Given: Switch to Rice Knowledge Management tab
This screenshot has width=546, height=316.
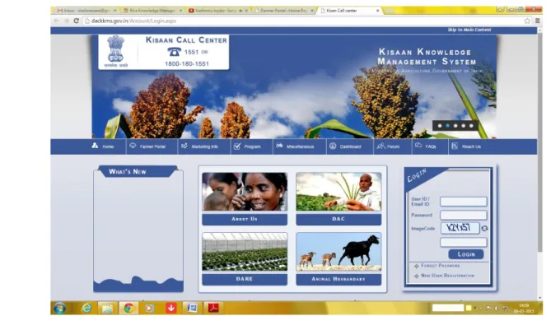Looking at the screenshot, I should pyautogui.click(x=152, y=11).
